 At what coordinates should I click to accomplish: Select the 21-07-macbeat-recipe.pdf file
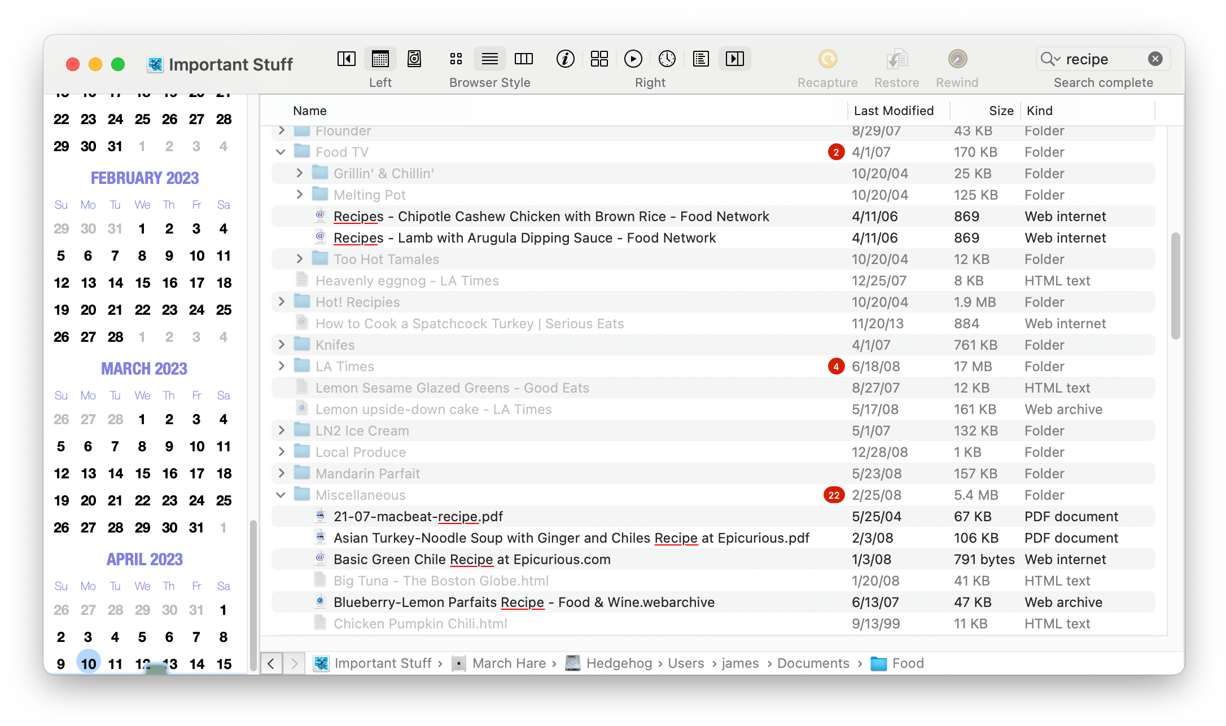(713, 516)
